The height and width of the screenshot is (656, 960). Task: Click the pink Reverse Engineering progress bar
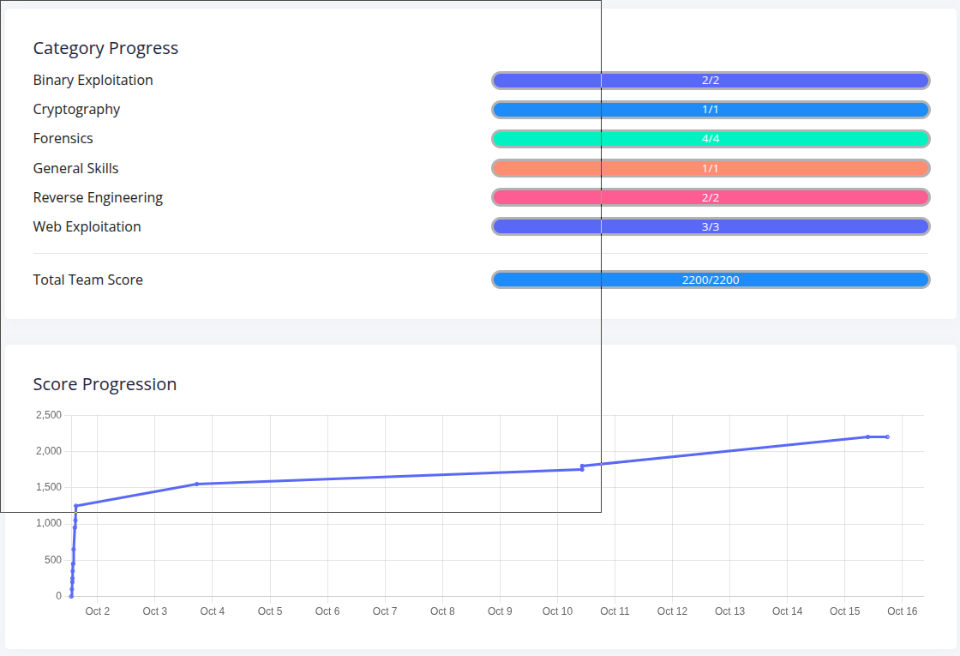pos(711,197)
